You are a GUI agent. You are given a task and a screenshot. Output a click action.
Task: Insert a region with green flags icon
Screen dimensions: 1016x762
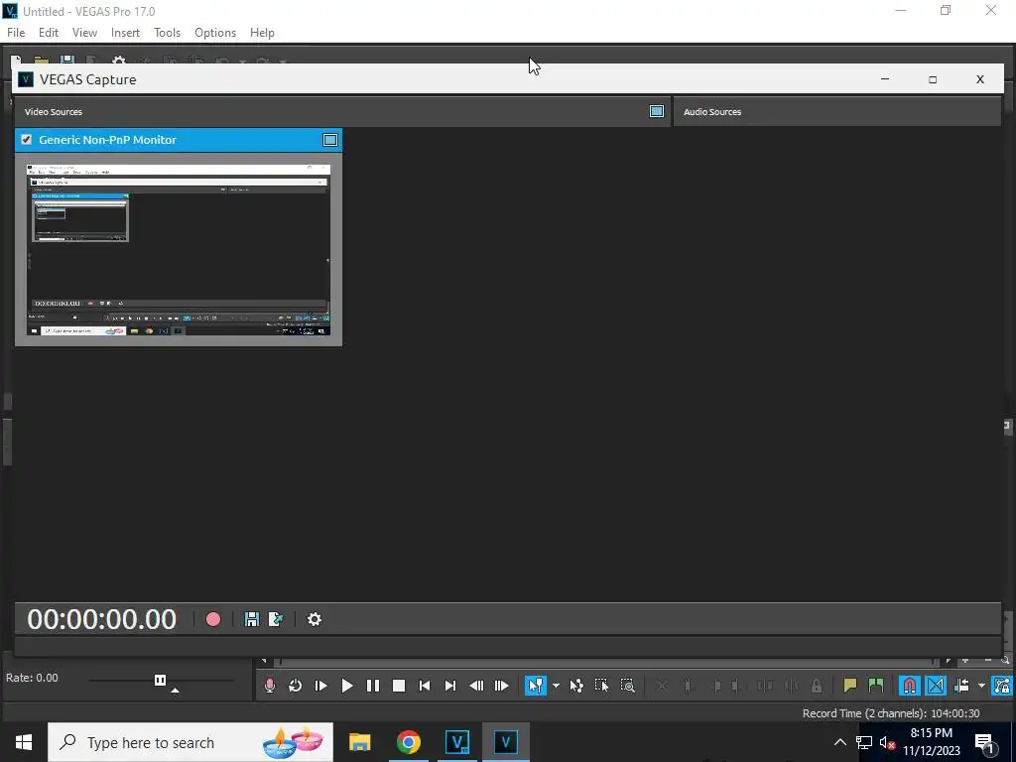(875, 686)
